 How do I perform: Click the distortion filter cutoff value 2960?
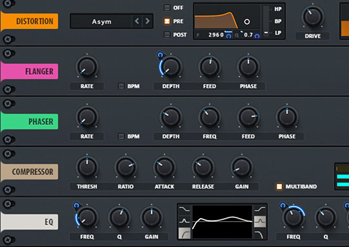tap(216, 35)
